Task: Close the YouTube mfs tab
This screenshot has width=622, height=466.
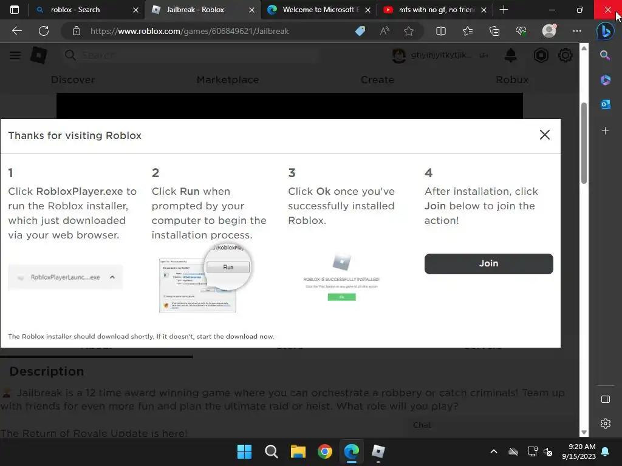Action: [x=484, y=10]
